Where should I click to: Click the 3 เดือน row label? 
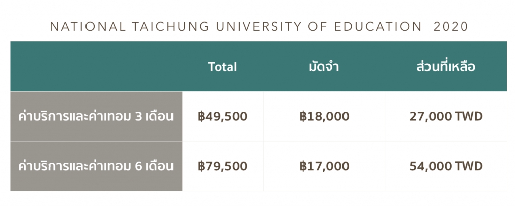(96, 116)
